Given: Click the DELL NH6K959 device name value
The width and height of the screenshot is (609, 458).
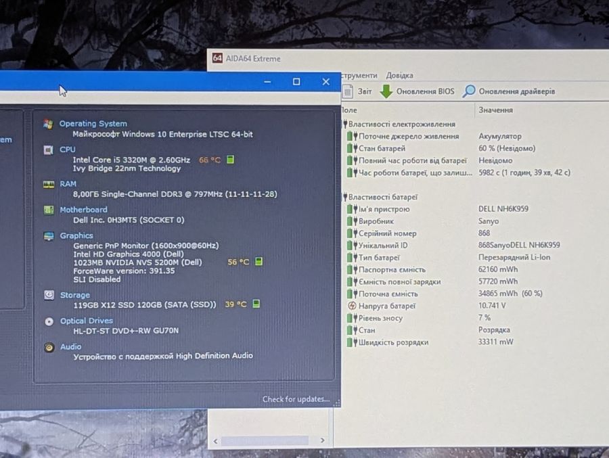Looking at the screenshot, I should click(503, 209).
